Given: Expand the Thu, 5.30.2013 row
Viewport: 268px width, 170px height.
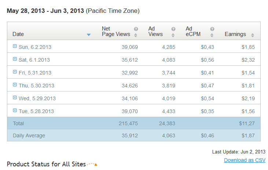Looking at the screenshot, I should pyautogui.click(x=15, y=85).
